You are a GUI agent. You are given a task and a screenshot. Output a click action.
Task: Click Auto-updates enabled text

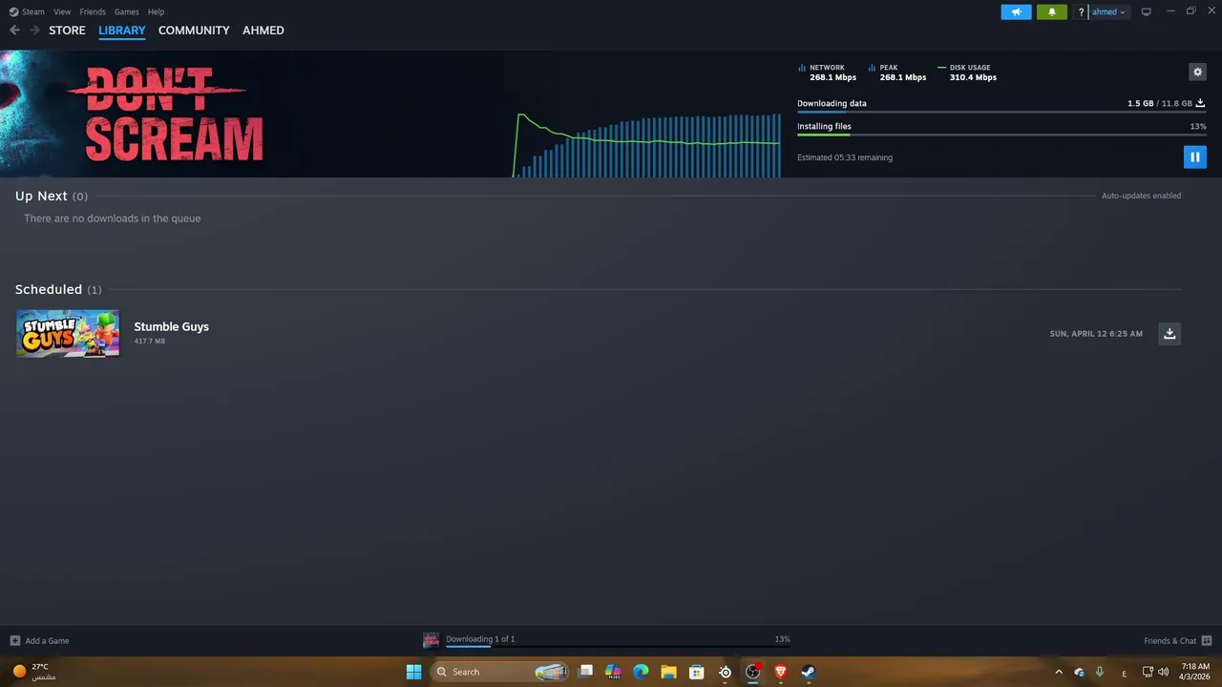[1141, 196]
